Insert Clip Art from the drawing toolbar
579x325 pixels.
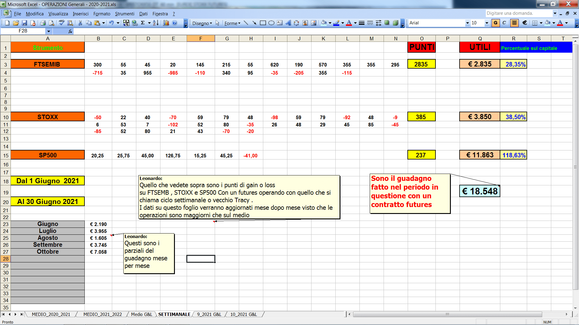[305, 23]
